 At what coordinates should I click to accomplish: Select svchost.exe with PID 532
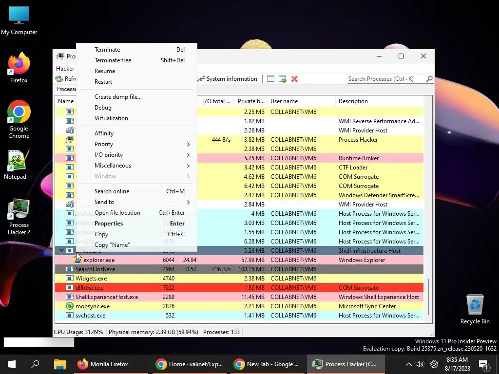point(239,316)
